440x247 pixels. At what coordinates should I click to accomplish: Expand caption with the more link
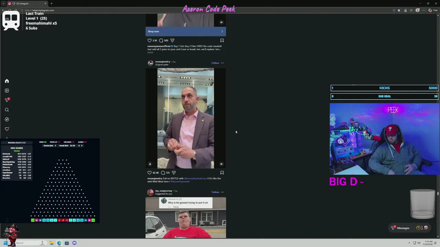150,52
